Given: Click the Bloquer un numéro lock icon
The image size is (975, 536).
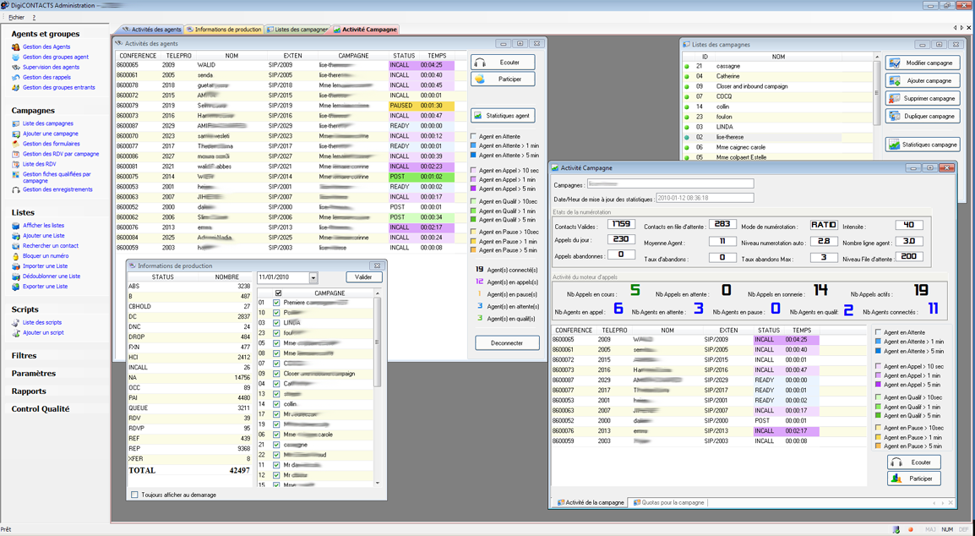Looking at the screenshot, I should point(15,256).
